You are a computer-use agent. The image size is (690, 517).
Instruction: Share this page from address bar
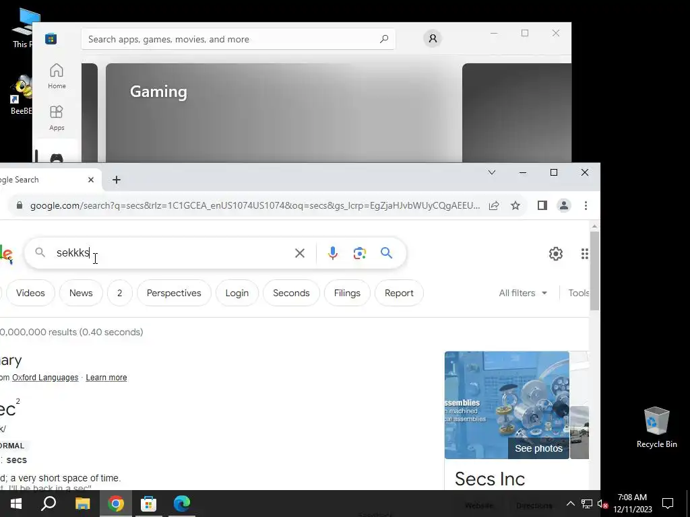point(494,205)
